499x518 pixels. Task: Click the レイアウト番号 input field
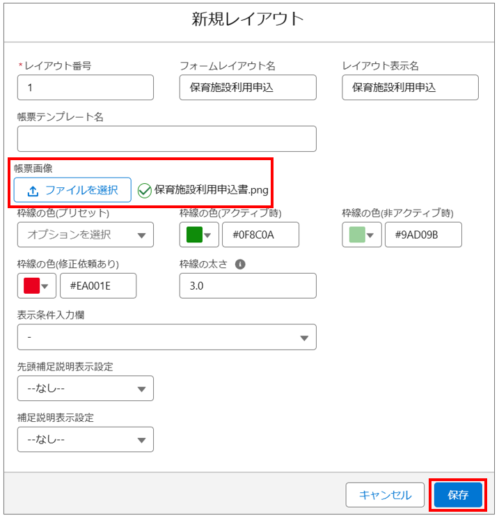(x=85, y=88)
